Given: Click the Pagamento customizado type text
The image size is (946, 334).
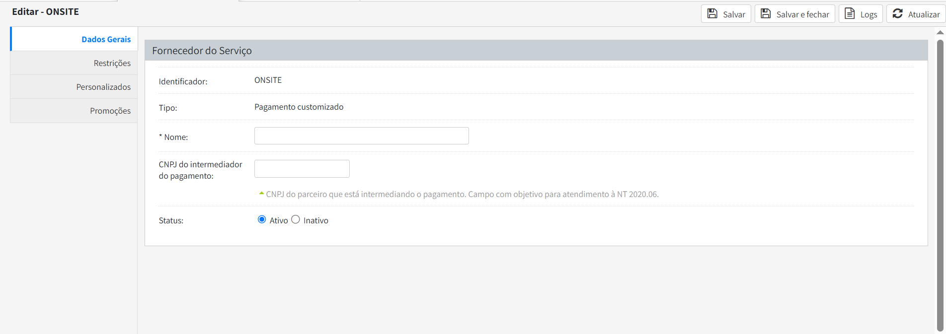Looking at the screenshot, I should pos(299,107).
